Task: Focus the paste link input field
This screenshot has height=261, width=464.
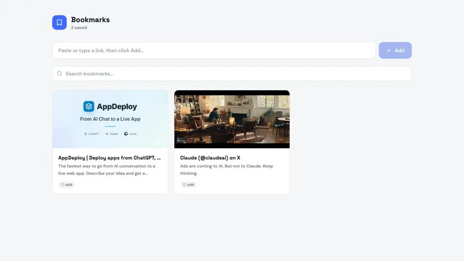Action: (x=214, y=50)
